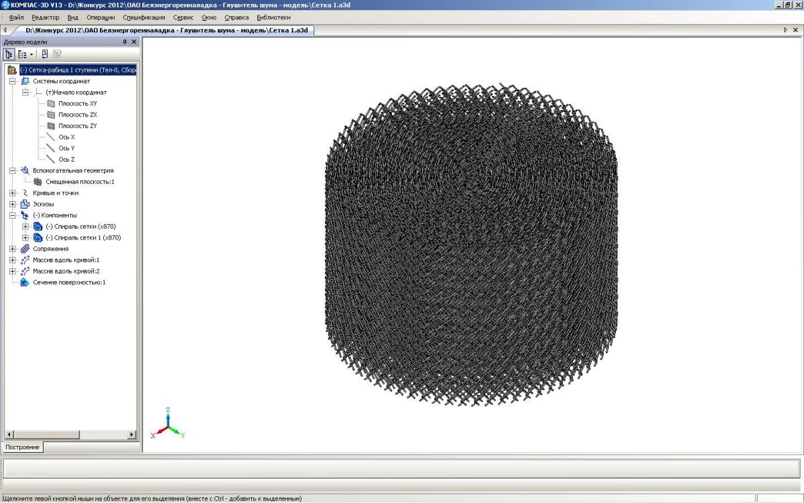Expand the Спираль сетки 1 (x870) component
This screenshot has width=804, height=503.
[25, 237]
